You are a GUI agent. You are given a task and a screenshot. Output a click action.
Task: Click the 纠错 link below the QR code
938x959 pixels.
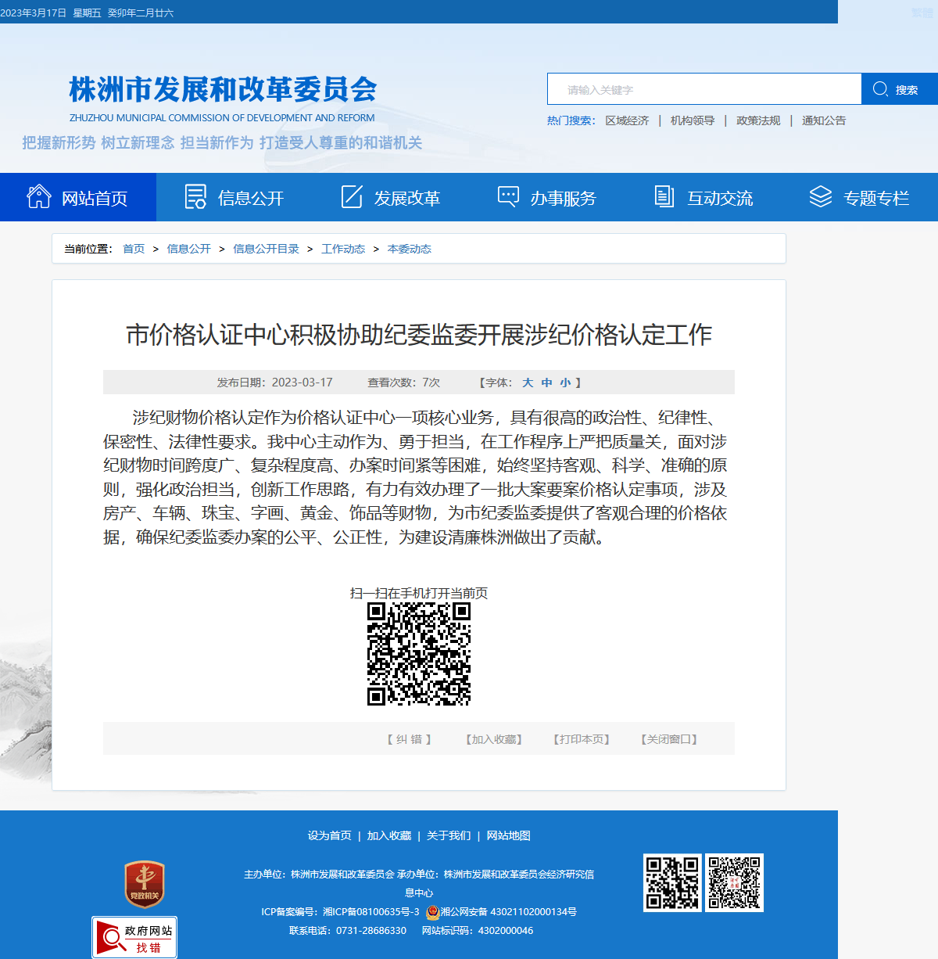tap(409, 739)
